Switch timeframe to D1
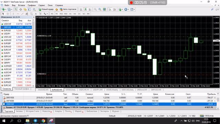 pyautogui.click(x=79, y=14)
